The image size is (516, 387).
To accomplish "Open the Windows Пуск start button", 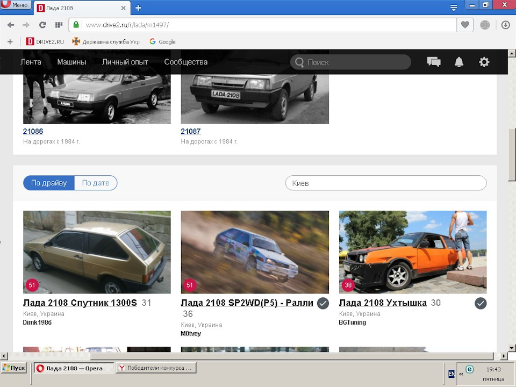I will pyautogui.click(x=13, y=368).
